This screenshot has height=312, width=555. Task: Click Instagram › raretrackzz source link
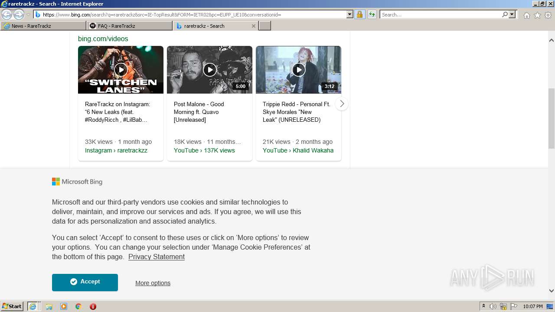click(116, 150)
